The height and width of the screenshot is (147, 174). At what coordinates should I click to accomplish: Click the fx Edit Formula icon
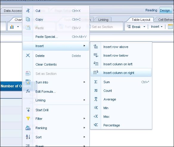click(28, 91)
